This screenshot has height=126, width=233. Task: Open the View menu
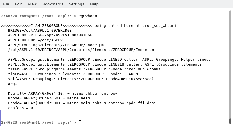(32, 4)
